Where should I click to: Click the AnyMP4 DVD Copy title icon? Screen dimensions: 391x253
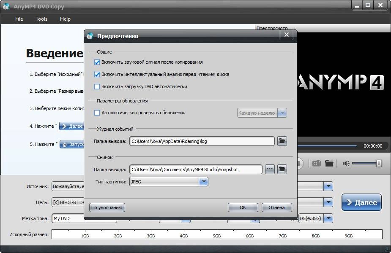point(6,6)
